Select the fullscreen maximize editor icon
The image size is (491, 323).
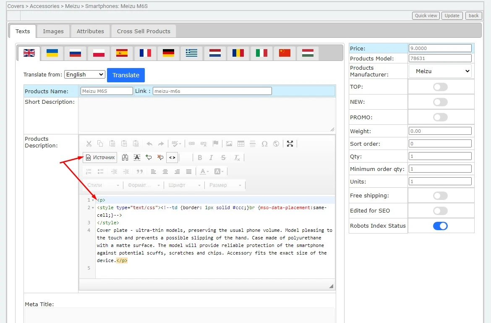(x=290, y=144)
